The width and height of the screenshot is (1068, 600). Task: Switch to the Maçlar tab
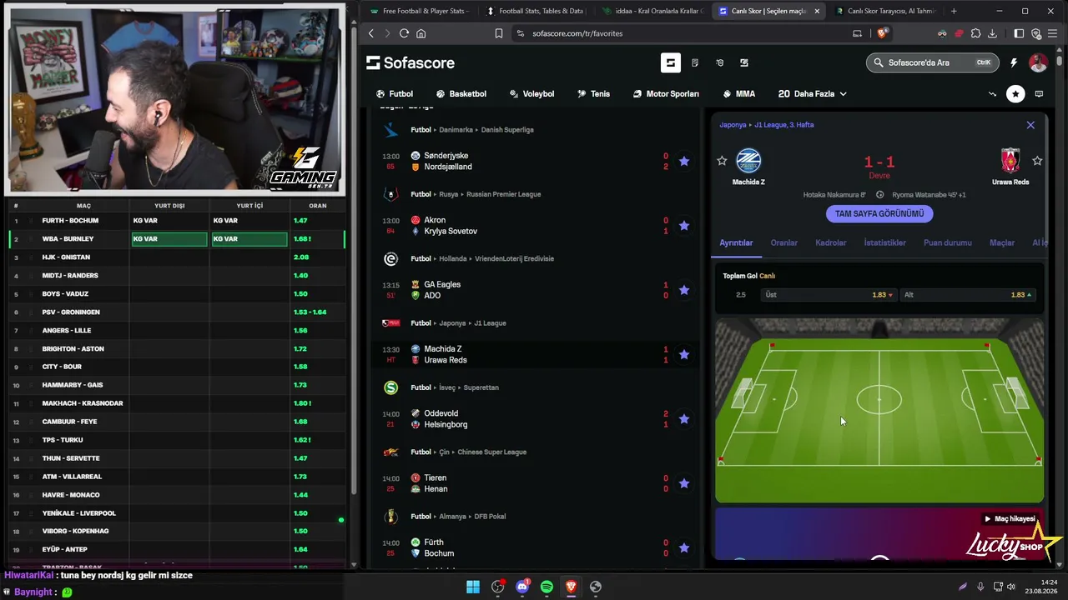1001,242
